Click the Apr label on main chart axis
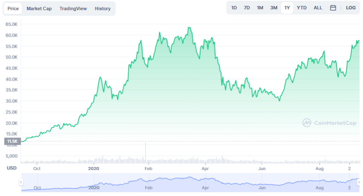The width and height of the screenshot is (363, 196). pos(205,168)
